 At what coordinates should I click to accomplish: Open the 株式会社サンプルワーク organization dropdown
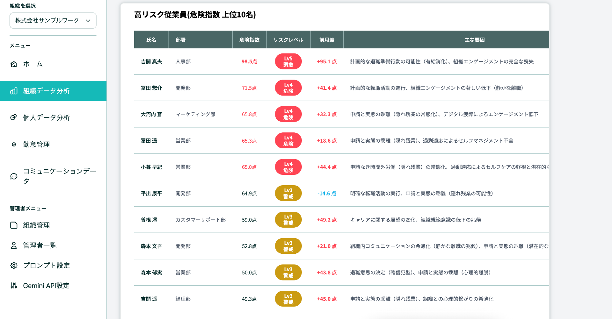(x=53, y=20)
